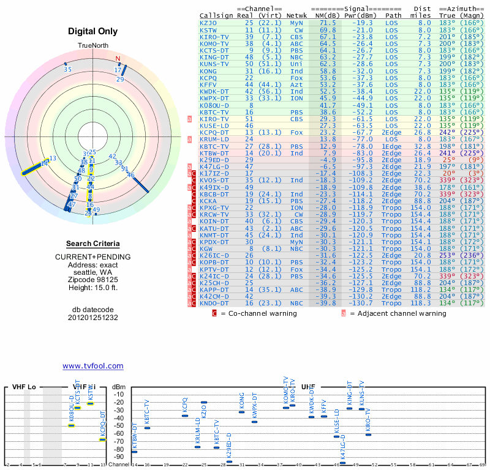Click the co-channel warning legend icon
The width and height of the screenshot is (490, 470).
click(214, 313)
